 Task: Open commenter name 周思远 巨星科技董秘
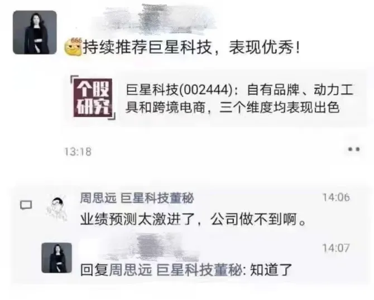[137, 199]
